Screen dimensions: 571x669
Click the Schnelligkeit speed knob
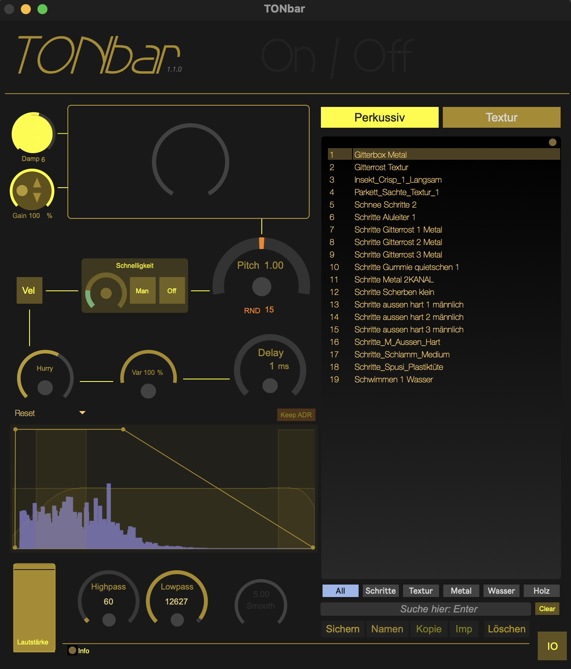pyautogui.click(x=106, y=293)
